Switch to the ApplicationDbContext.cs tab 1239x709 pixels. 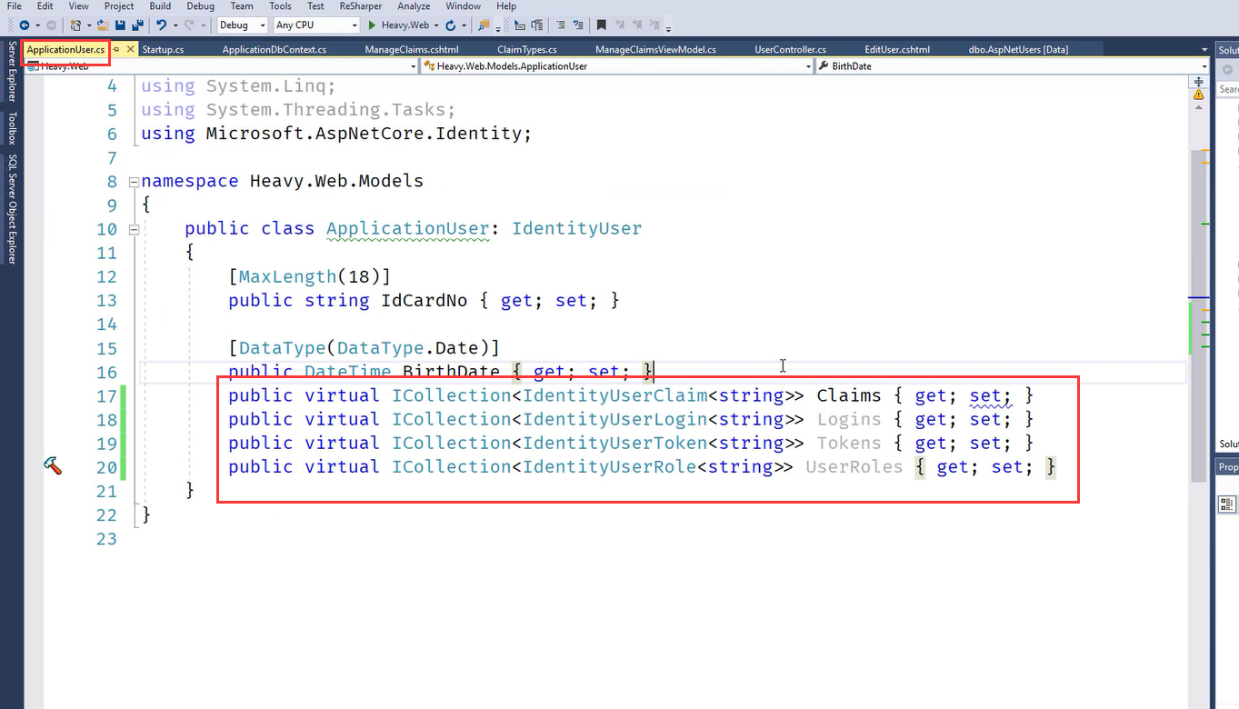pyautogui.click(x=275, y=50)
